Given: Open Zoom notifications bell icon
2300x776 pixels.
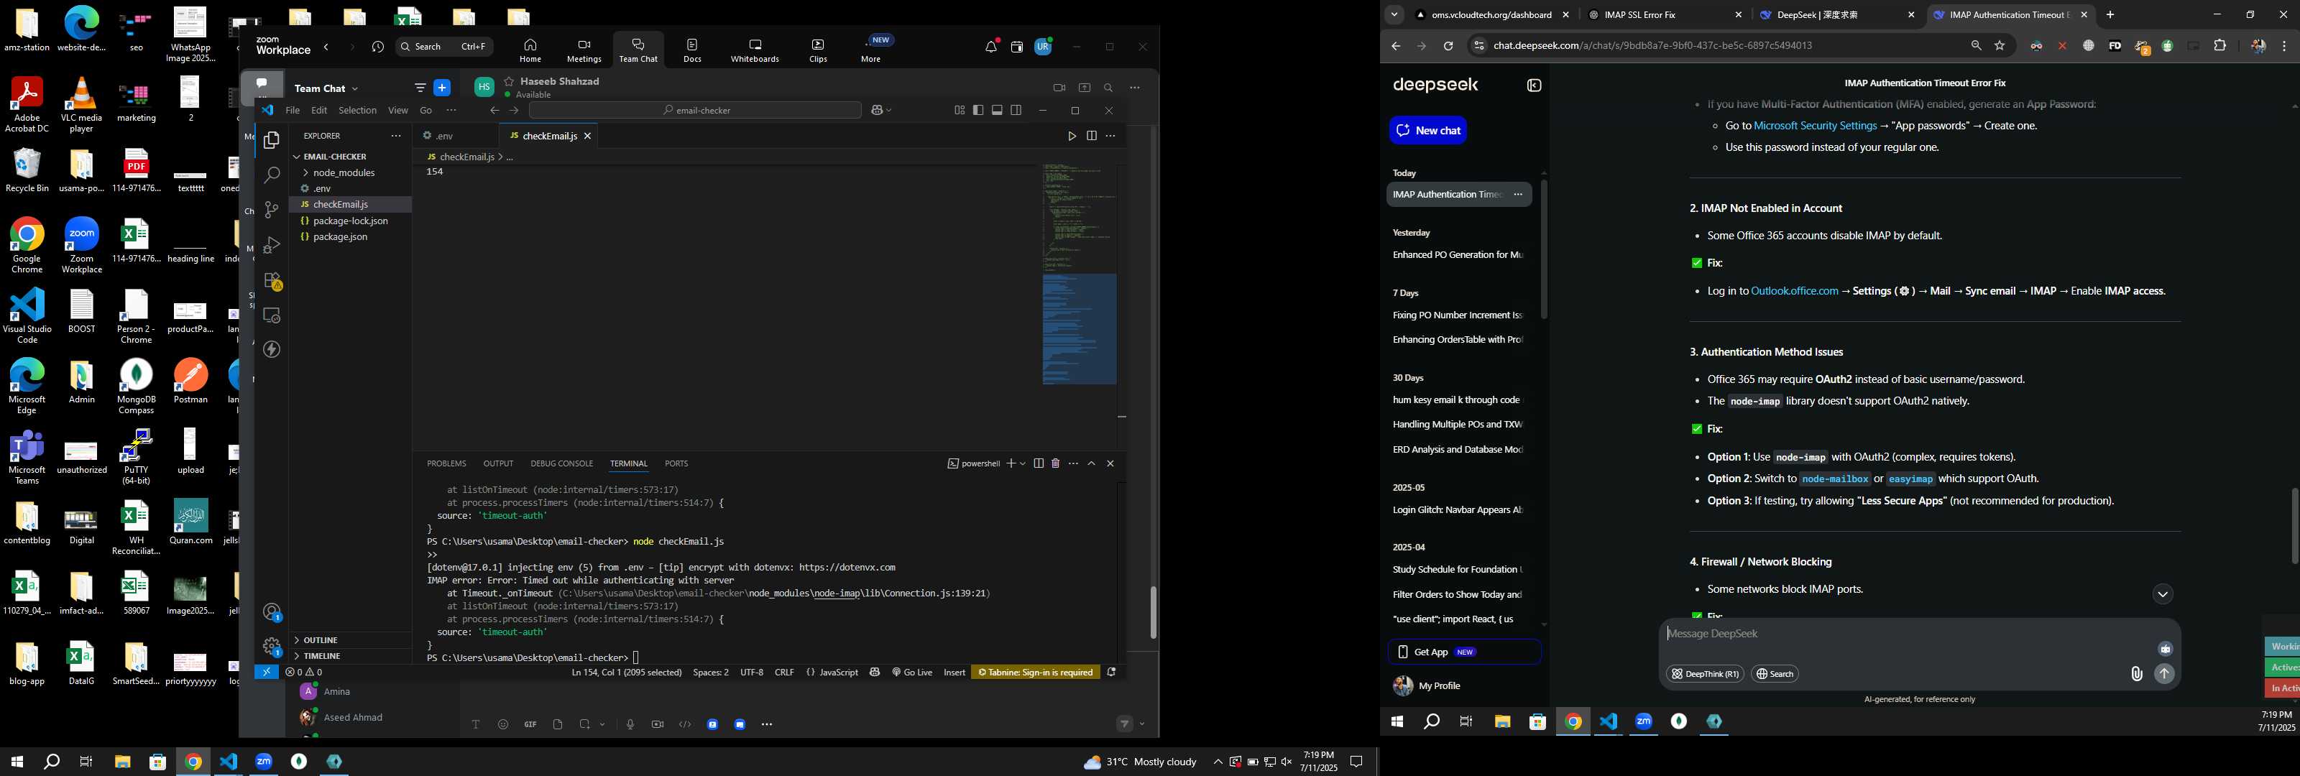Looking at the screenshot, I should coord(991,47).
